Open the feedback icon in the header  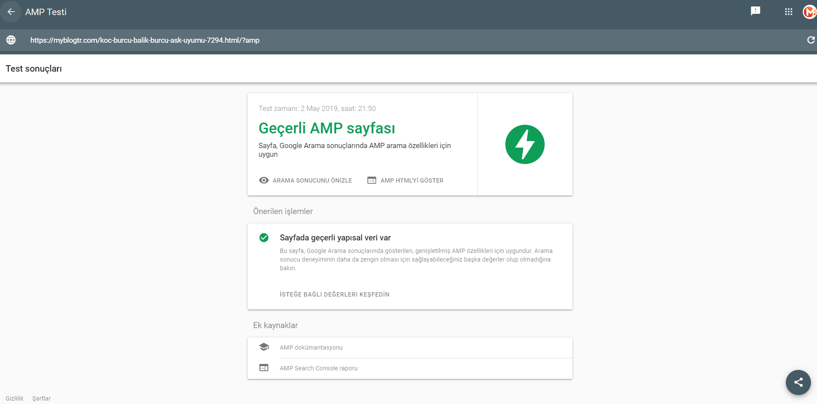click(755, 11)
